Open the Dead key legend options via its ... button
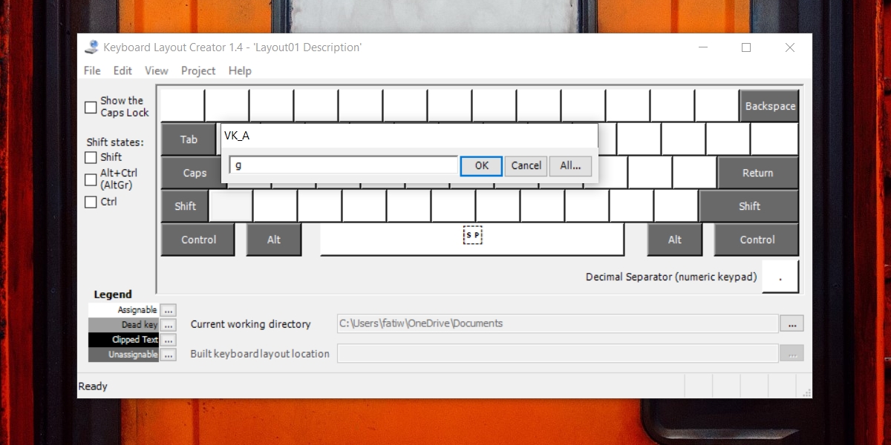The width and height of the screenshot is (891, 445). pyautogui.click(x=168, y=324)
